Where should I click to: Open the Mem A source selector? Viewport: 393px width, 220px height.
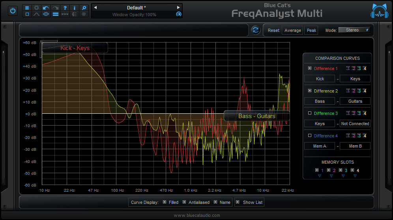[x=320, y=146]
